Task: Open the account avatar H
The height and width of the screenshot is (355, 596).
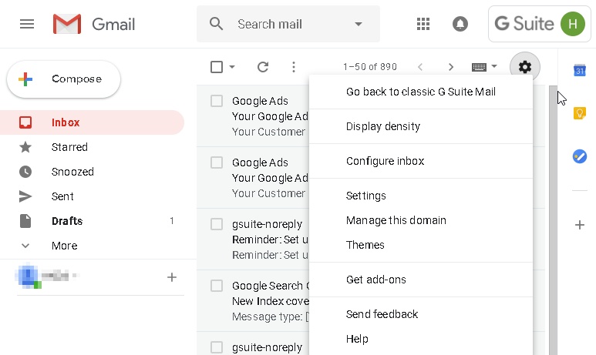Action: pos(572,24)
